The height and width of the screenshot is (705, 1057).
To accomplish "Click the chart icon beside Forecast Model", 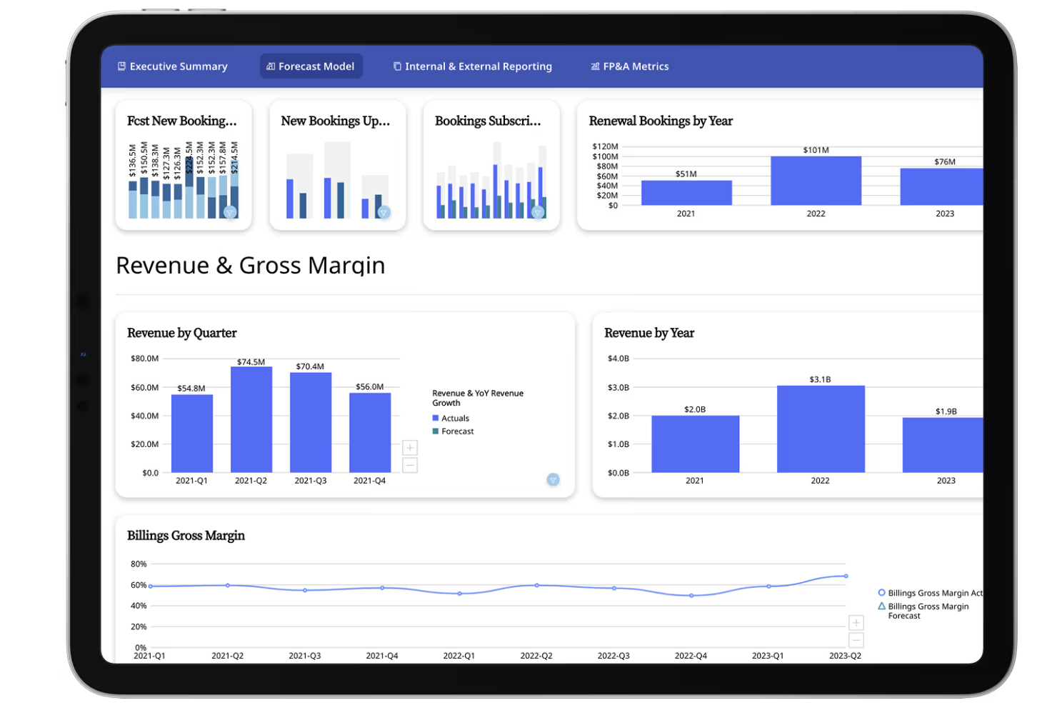I will (x=270, y=66).
